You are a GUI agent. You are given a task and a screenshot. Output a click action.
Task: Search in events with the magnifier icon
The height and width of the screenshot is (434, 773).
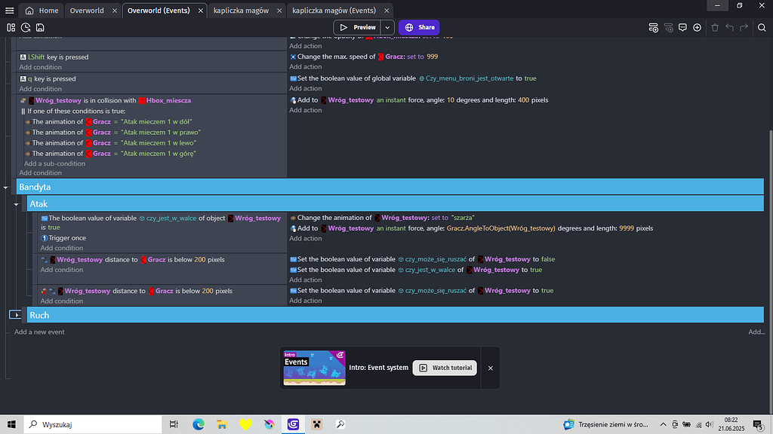tap(762, 27)
